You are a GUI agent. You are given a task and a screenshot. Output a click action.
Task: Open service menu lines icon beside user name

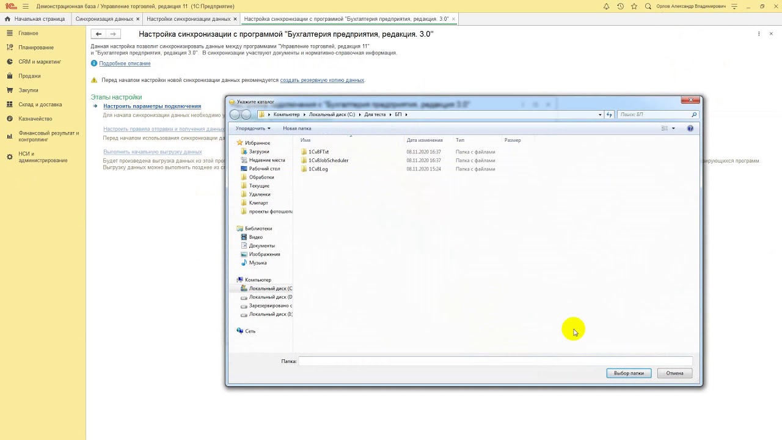(734, 6)
